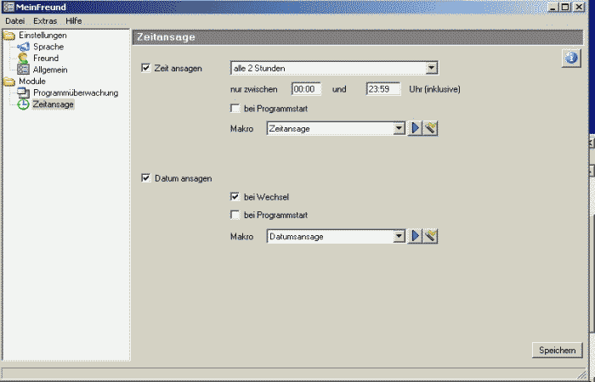
Task: Edit the Datumsansage macro with pencil icon
Action: coord(431,236)
